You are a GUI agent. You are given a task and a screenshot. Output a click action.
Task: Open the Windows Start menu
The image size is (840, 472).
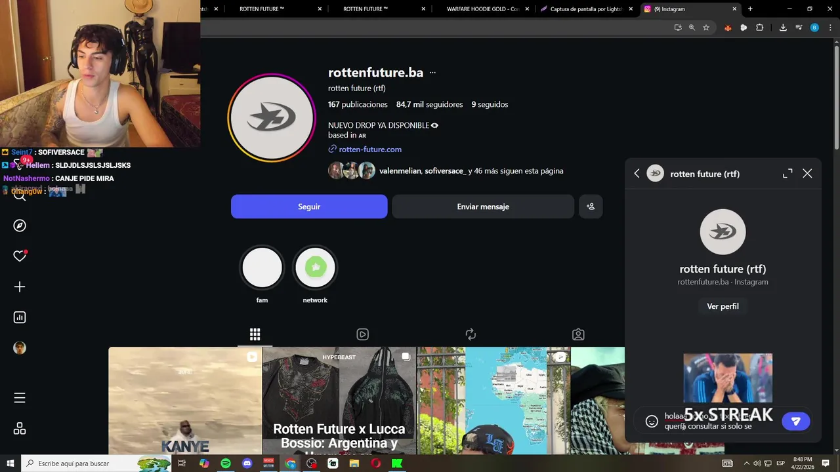tap(10, 463)
